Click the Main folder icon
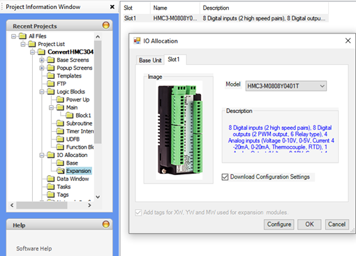 coord(60,107)
